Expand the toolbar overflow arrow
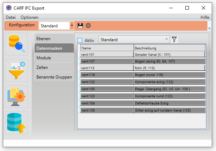 tap(209, 28)
